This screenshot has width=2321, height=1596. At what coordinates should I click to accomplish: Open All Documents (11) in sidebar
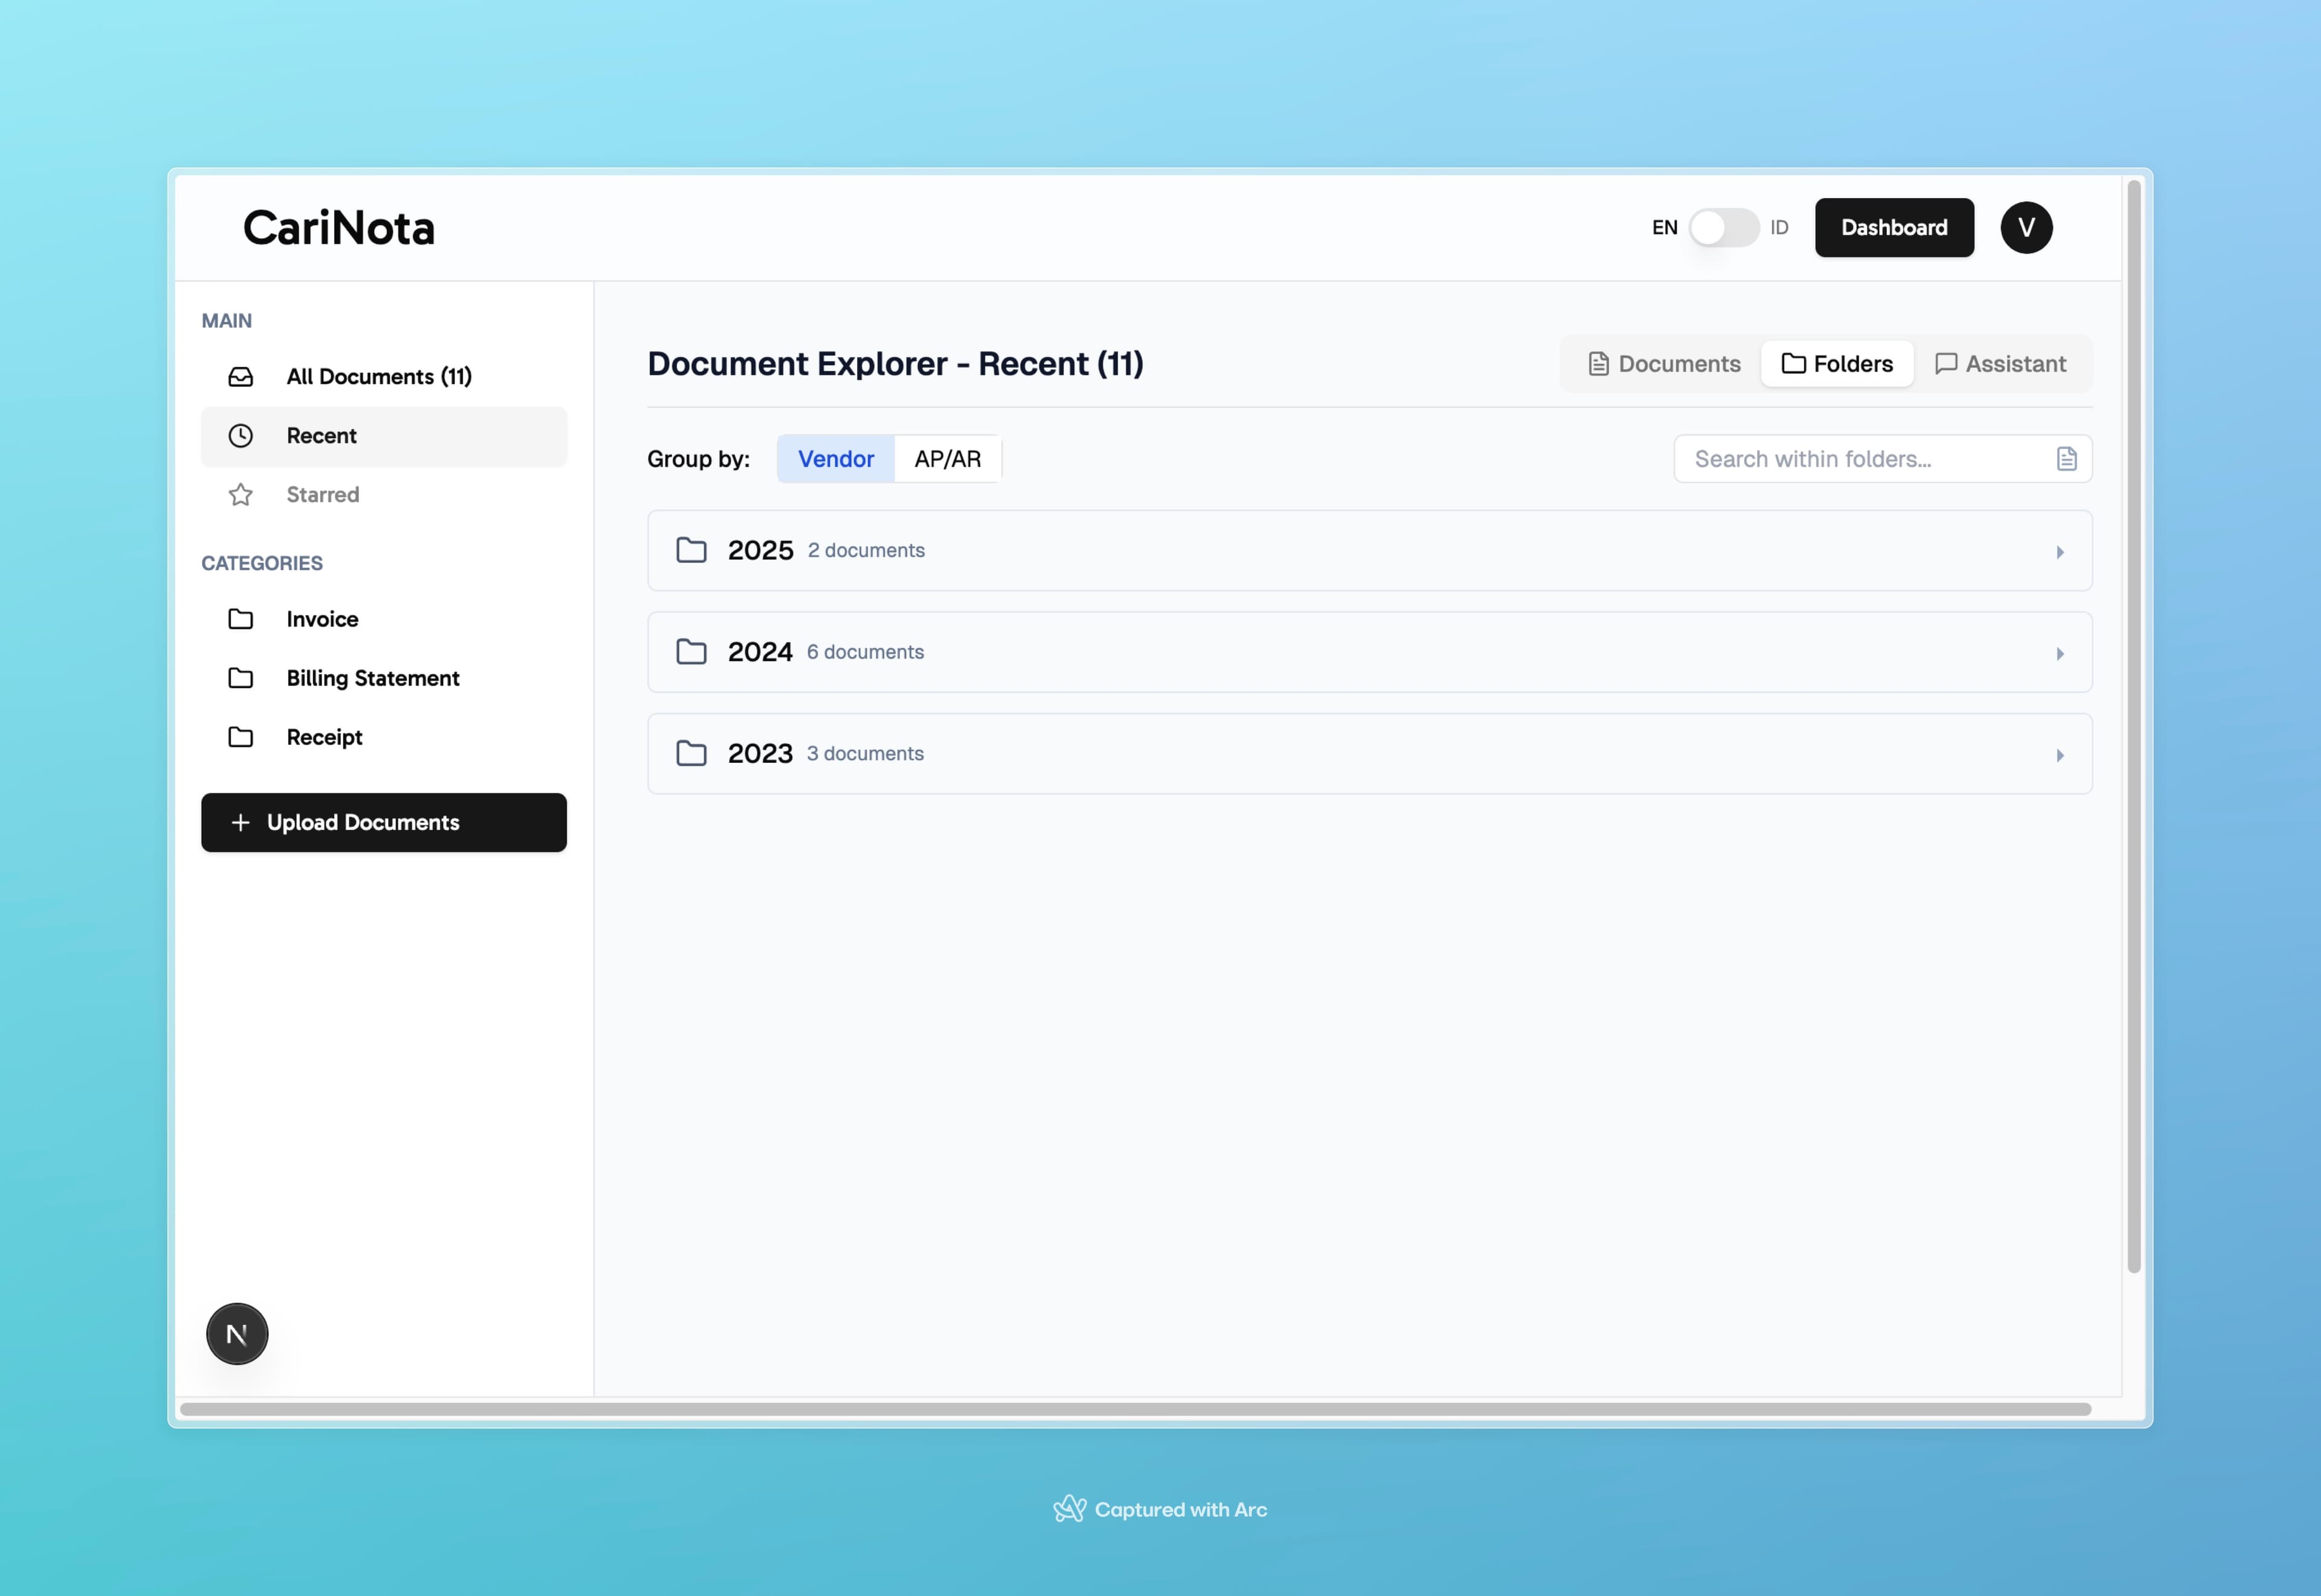pos(384,377)
